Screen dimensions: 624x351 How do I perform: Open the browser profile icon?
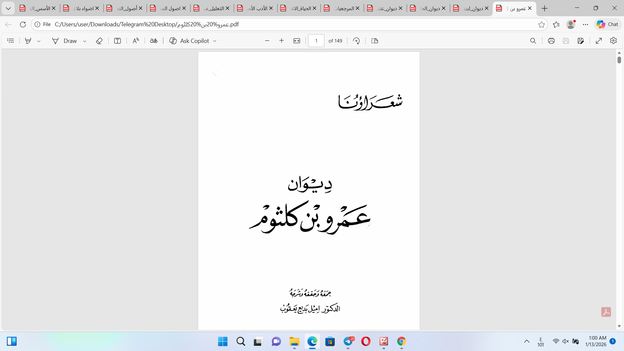pos(571,24)
